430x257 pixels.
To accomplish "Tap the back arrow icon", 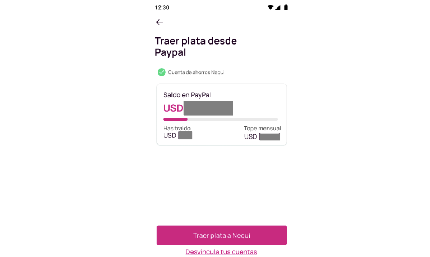I will click(159, 22).
